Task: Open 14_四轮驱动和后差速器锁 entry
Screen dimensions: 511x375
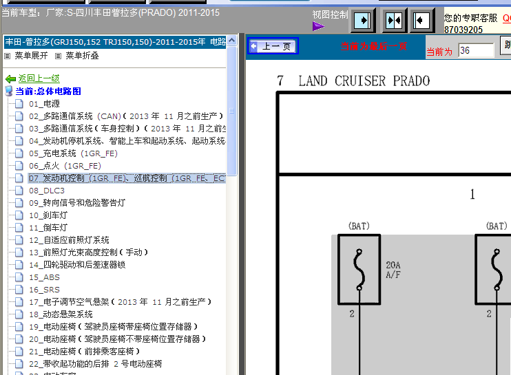Action: pyautogui.click(x=77, y=265)
